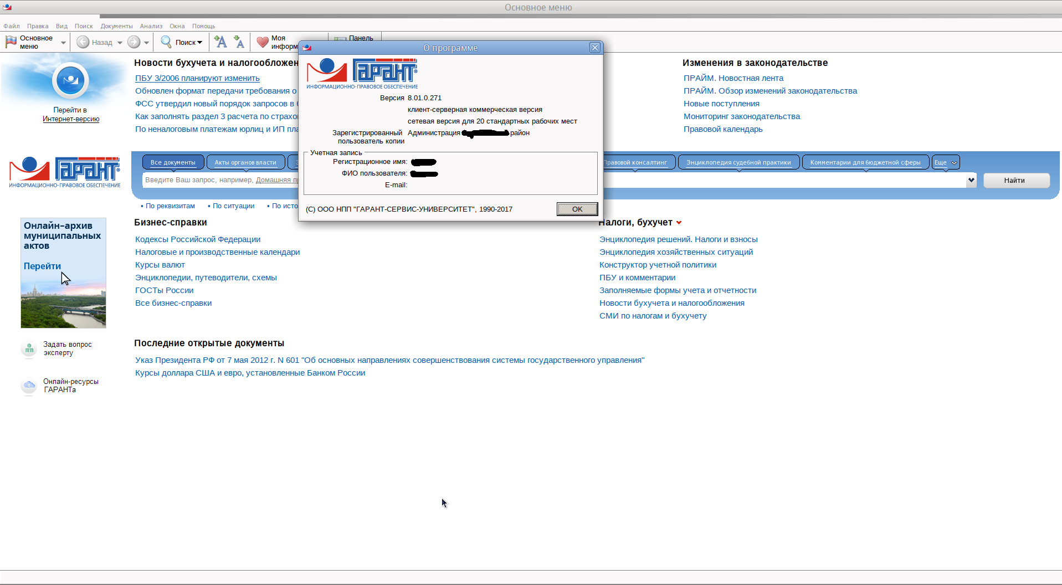Open the Помощь menu
The width and height of the screenshot is (1062, 585).
[x=203, y=26]
